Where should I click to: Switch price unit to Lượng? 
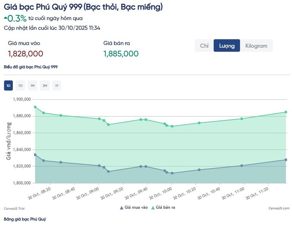(227, 46)
